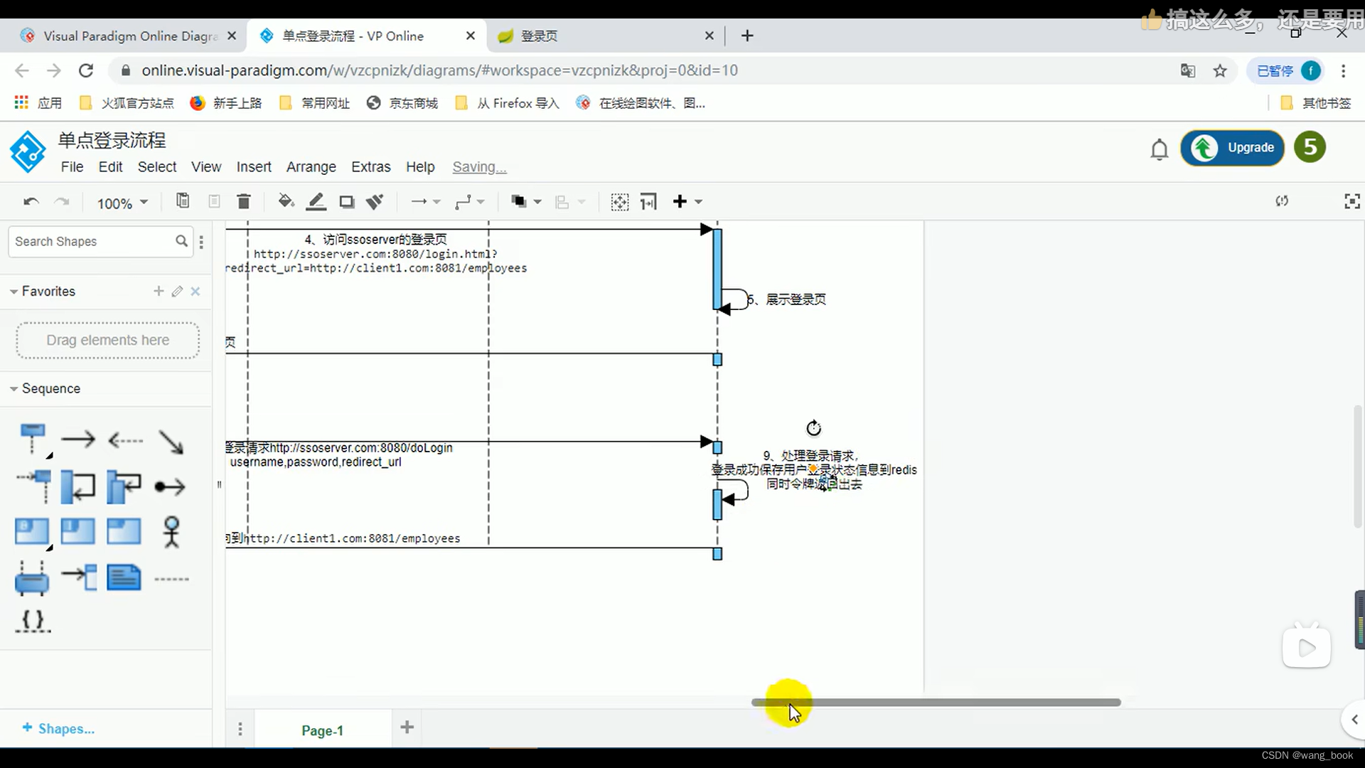1365x768 pixels.
Task: Open the To Front arrange dropdown
Action: pos(526,202)
